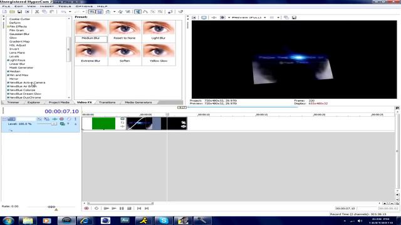Cut the selection with the scissors icon
The width and height of the screenshot is (401, 225).
tap(37, 12)
